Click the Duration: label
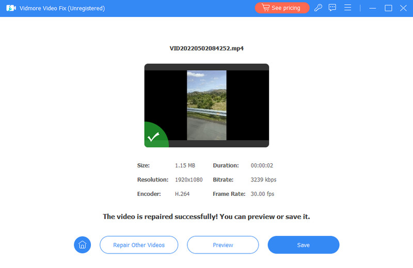This screenshot has height=268, width=413. pyautogui.click(x=226, y=165)
